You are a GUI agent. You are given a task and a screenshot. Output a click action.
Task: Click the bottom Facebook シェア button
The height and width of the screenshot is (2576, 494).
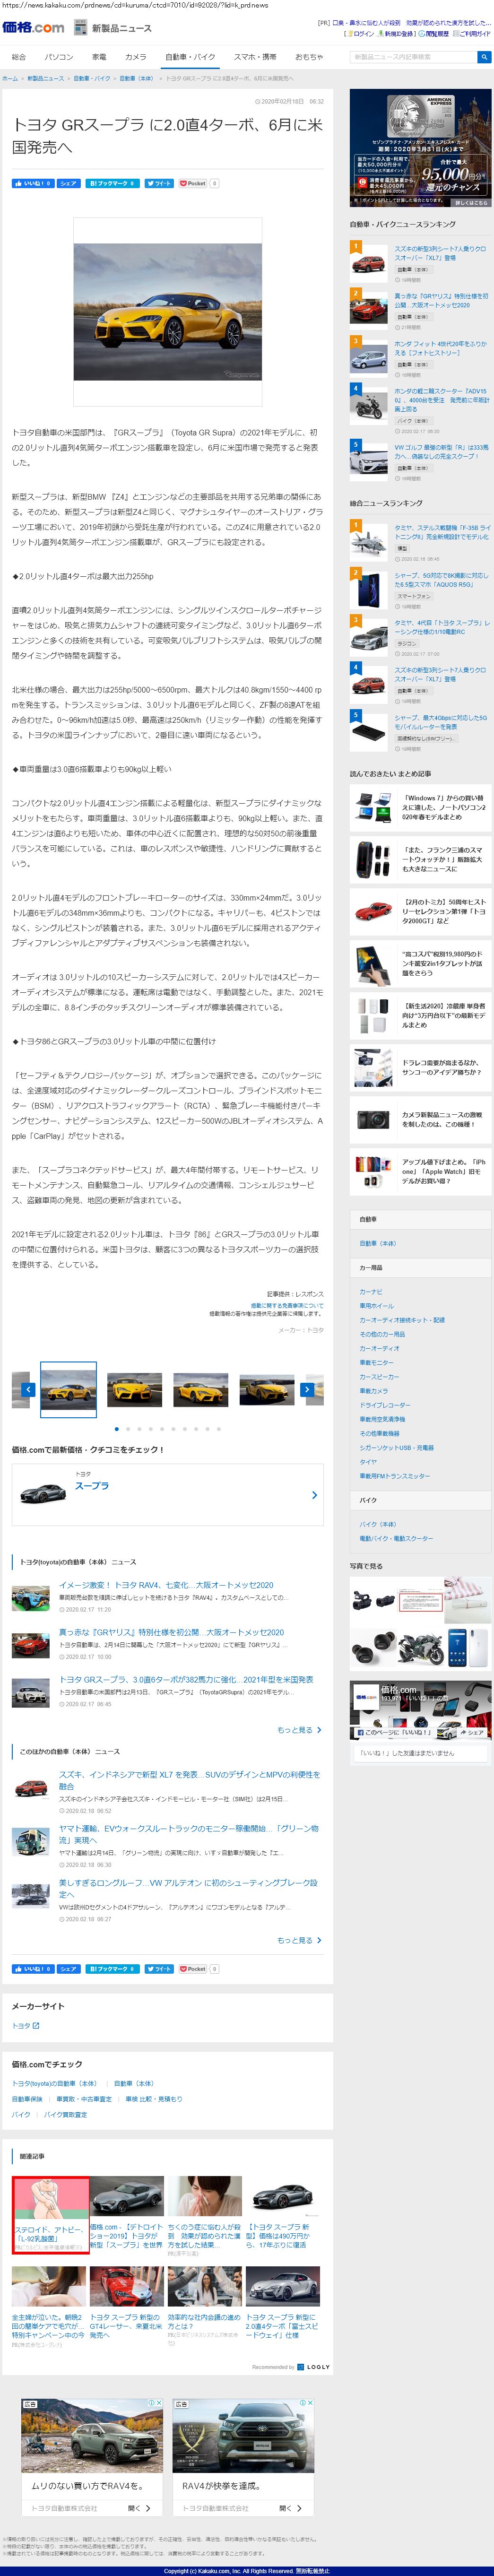coord(68,1968)
